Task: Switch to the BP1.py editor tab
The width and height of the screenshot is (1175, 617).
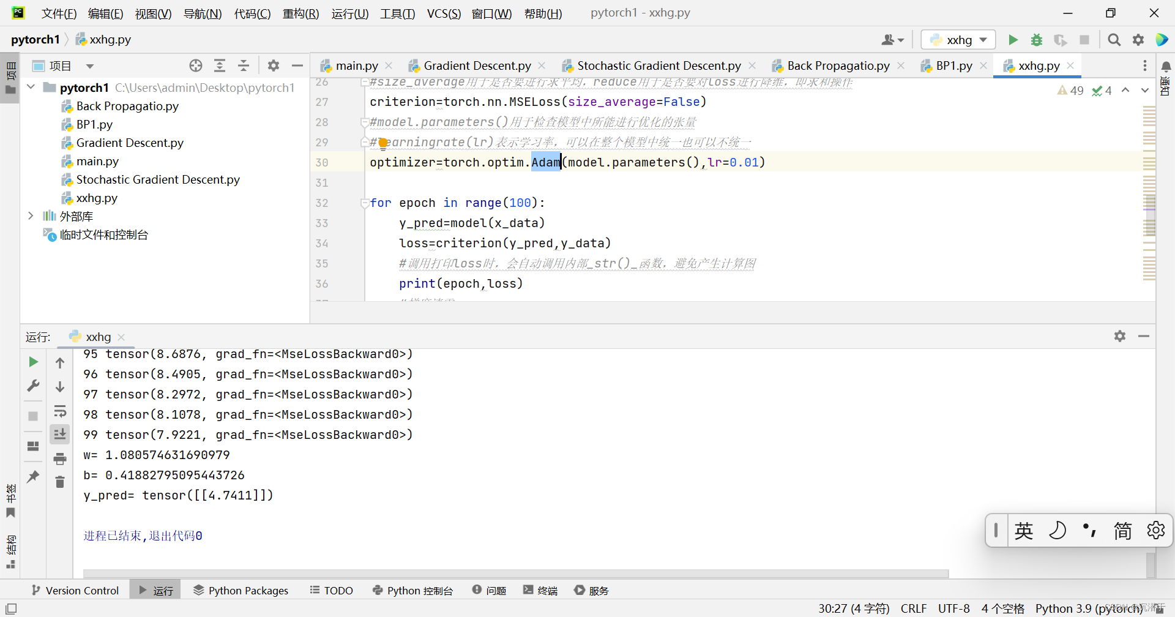Action: [953, 65]
